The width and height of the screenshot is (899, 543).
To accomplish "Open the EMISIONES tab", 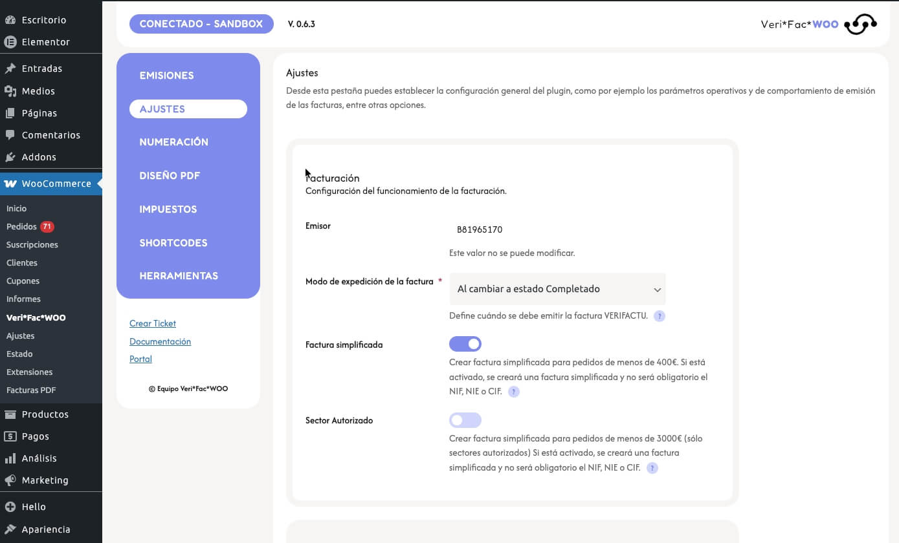I will point(166,76).
